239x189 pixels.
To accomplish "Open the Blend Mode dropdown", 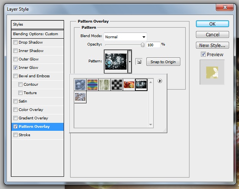I will click(125, 37).
